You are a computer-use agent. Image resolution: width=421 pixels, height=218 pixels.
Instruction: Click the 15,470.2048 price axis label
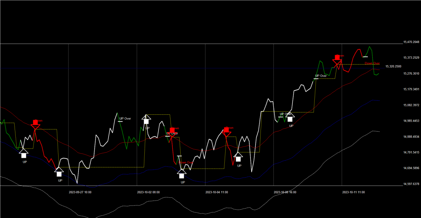(x=411, y=42)
